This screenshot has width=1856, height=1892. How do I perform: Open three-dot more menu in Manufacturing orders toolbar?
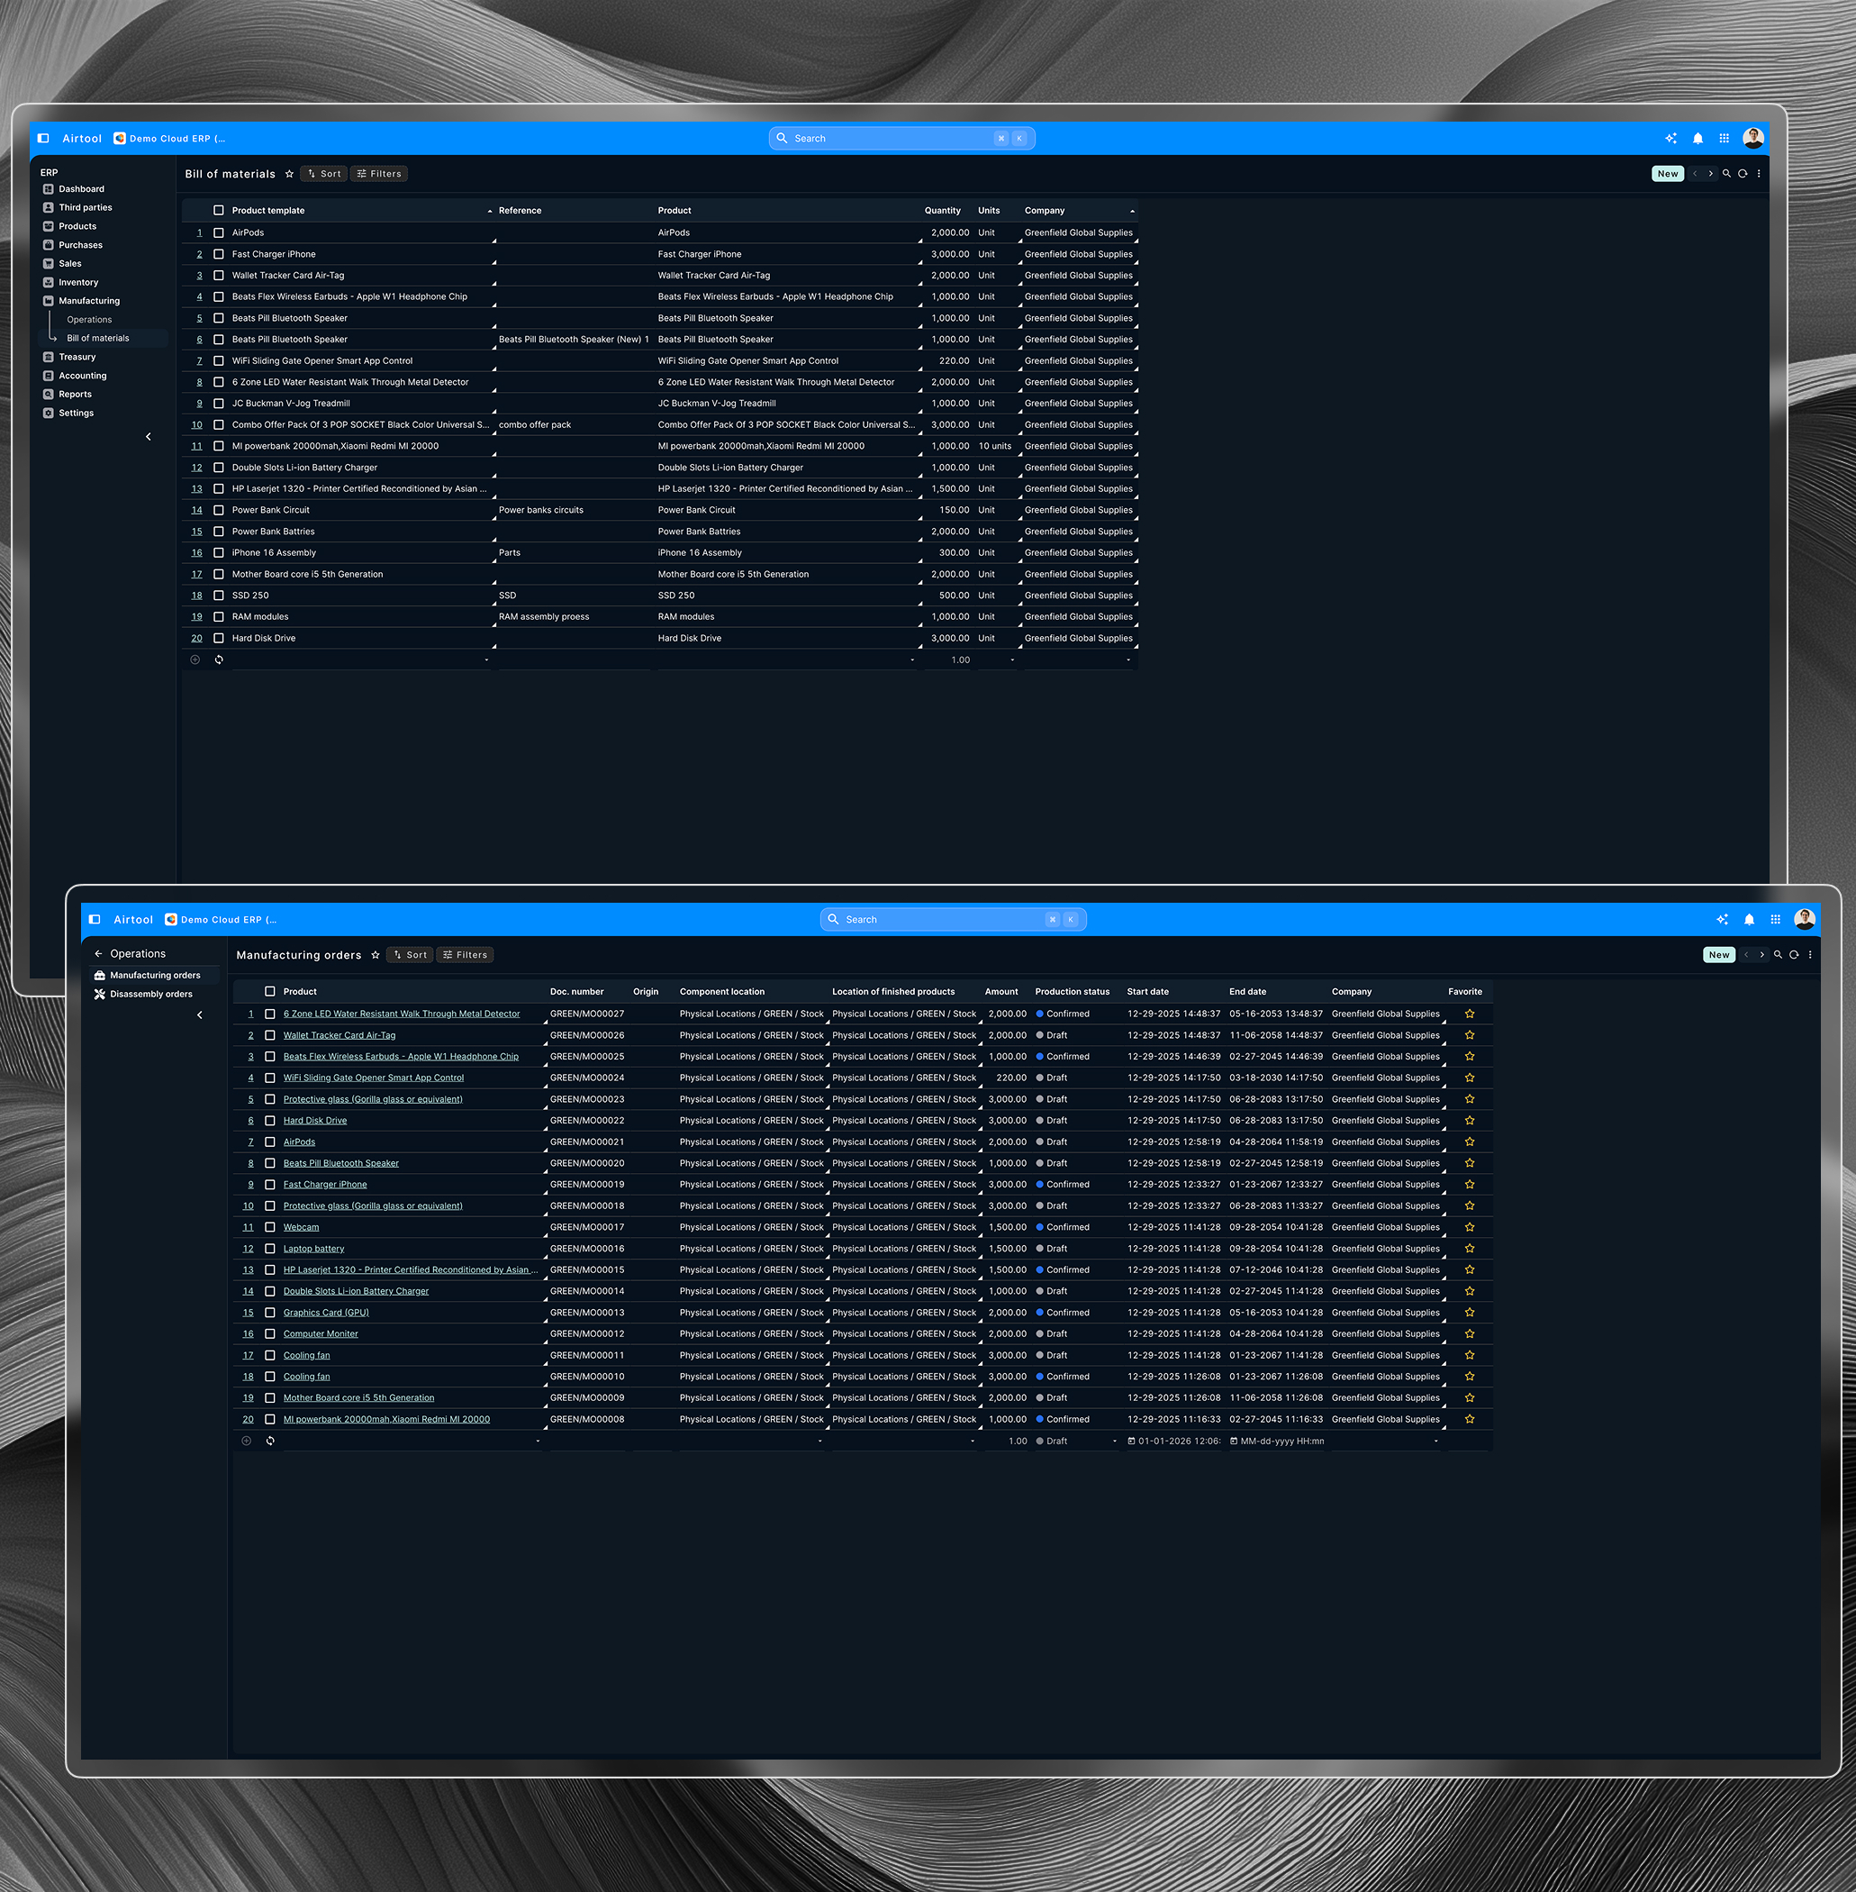(x=1810, y=956)
